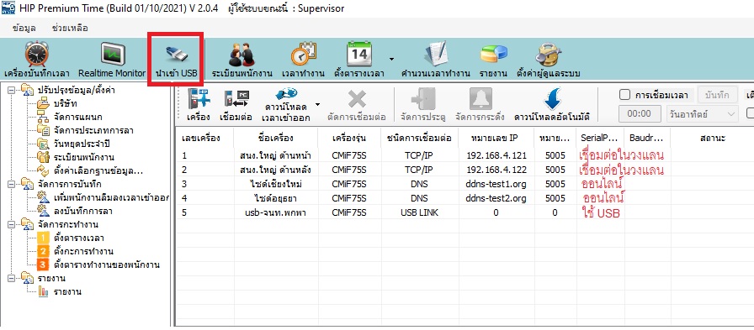The height and width of the screenshot is (330, 754).
Task: Collapse ปรับปรุงข้อมูล/ตั้งค่า tree group
Action: coord(11,90)
